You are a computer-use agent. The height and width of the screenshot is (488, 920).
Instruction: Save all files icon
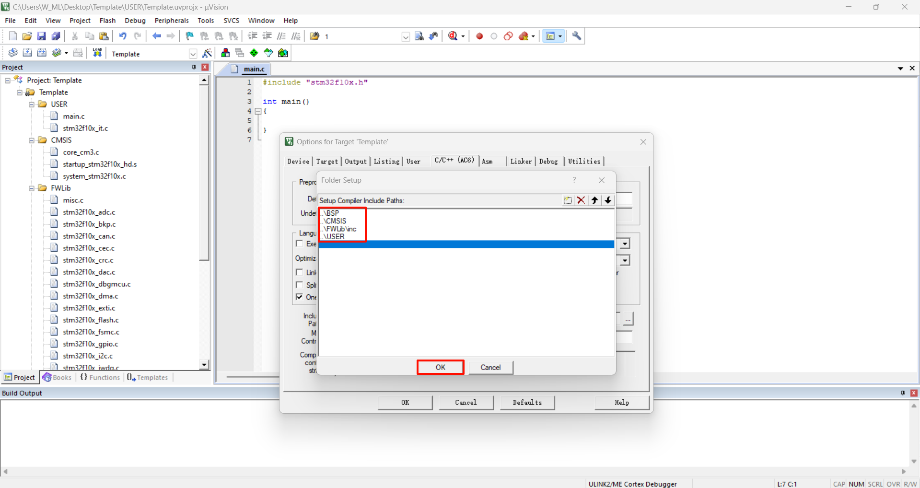[x=56, y=36]
